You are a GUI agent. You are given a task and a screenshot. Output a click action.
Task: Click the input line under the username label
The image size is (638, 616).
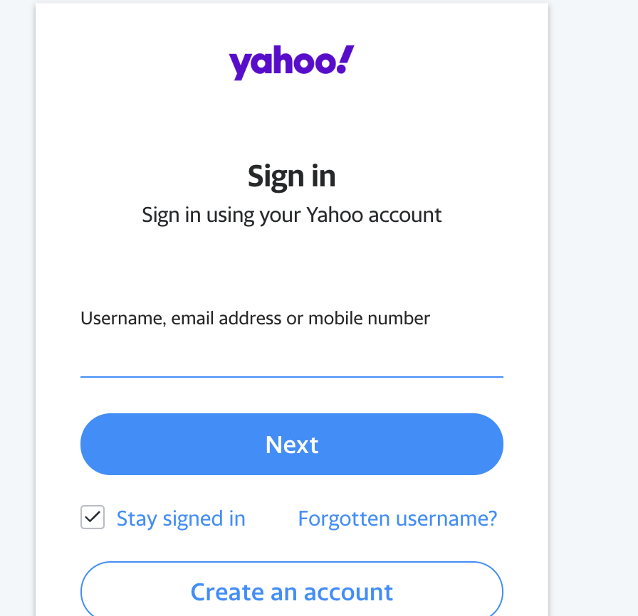pos(291,376)
